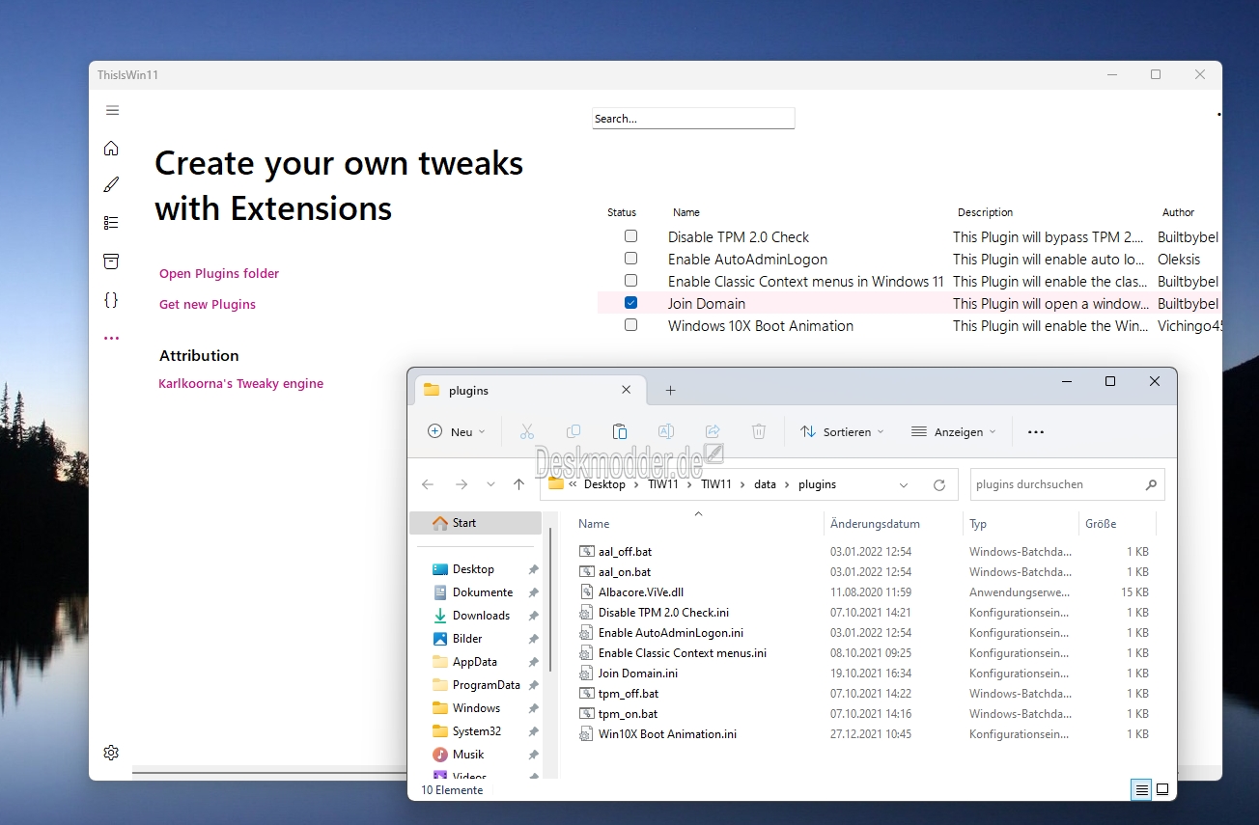The width and height of the screenshot is (1259, 825).
Task: Click the Name column header in ThisIsWin11
Action: [686, 212]
